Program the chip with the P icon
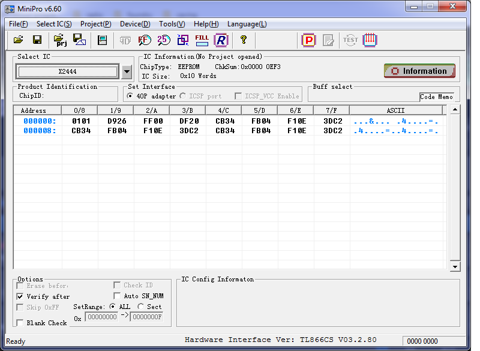 [308, 40]
